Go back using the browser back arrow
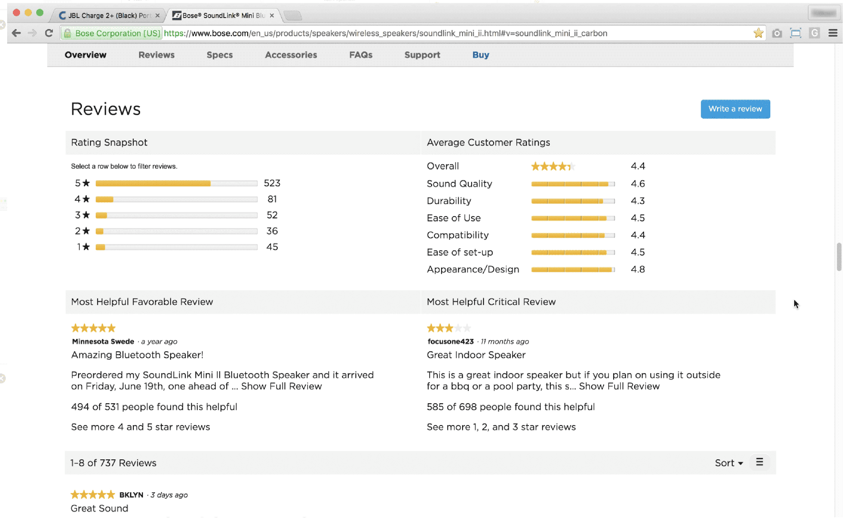The image size is (848, 525). [x=16, y=33]
